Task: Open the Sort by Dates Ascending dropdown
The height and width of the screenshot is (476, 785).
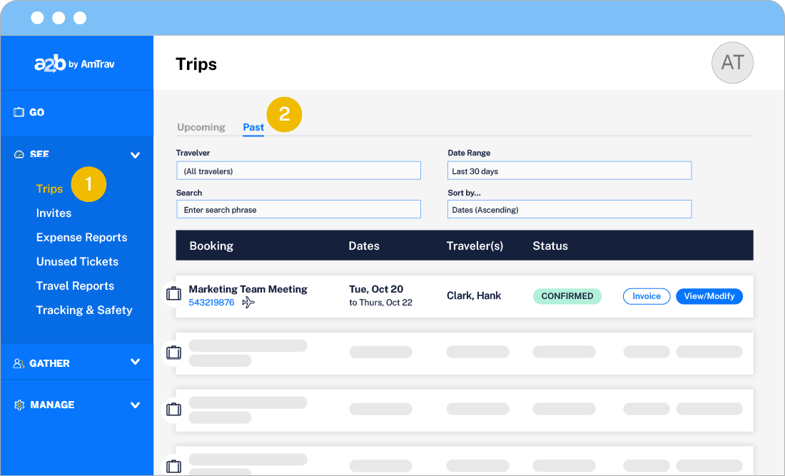Action: pyautogui.click(x=569, y=209)
